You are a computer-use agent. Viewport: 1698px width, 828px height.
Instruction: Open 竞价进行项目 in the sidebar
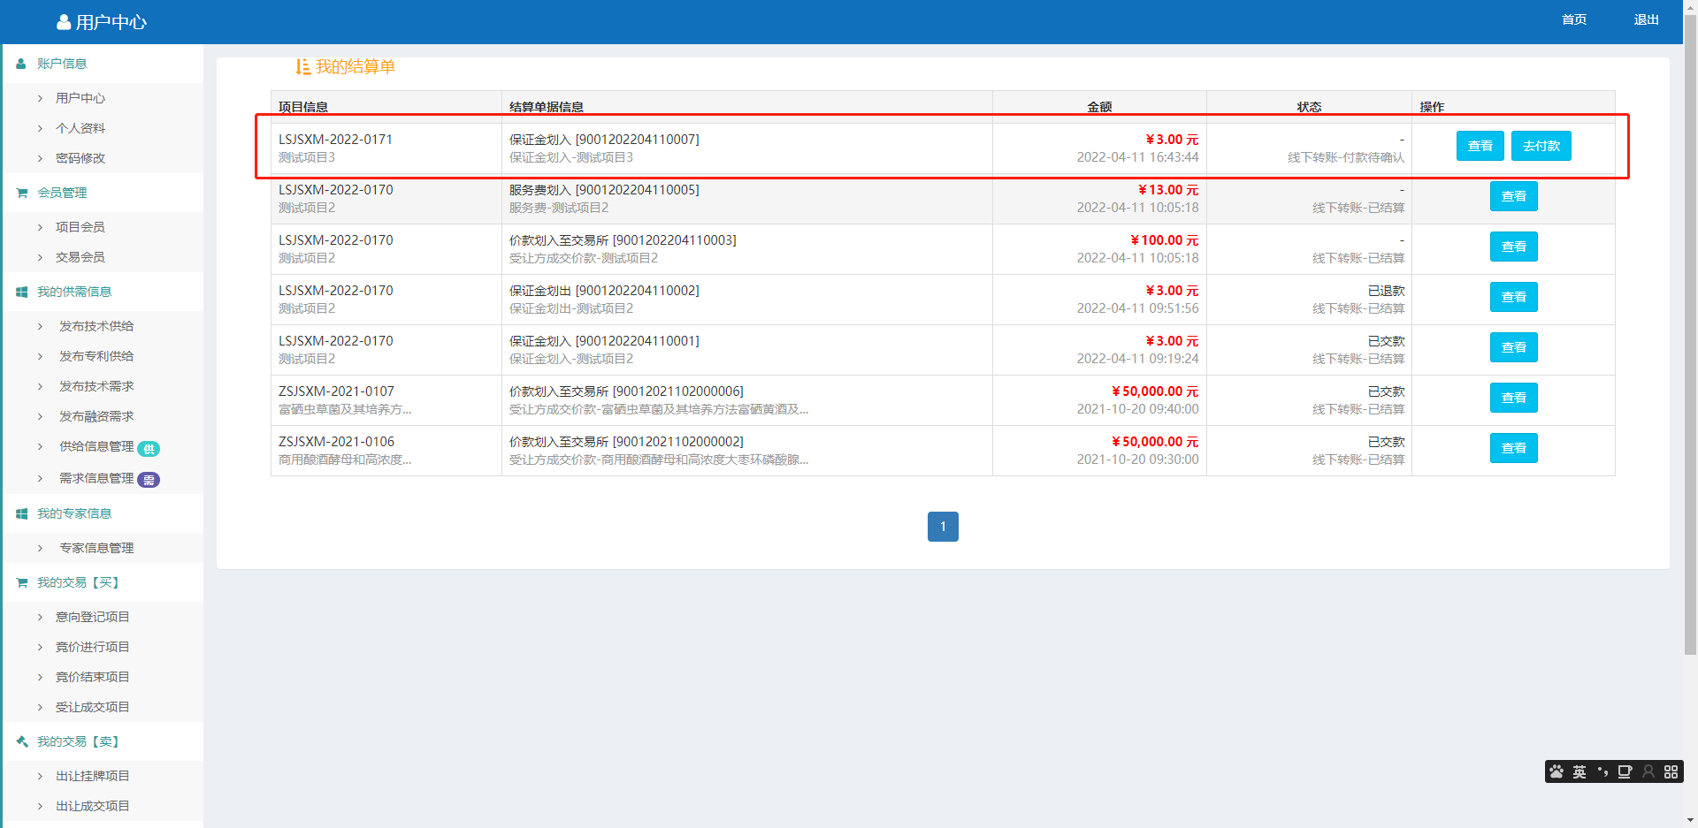pyautogui.click(x=92, y=647)
